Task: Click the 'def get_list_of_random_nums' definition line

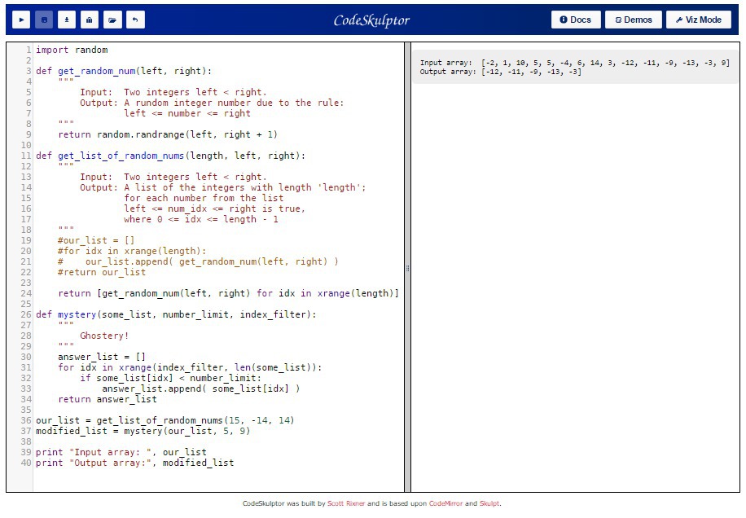Action: 170,156
